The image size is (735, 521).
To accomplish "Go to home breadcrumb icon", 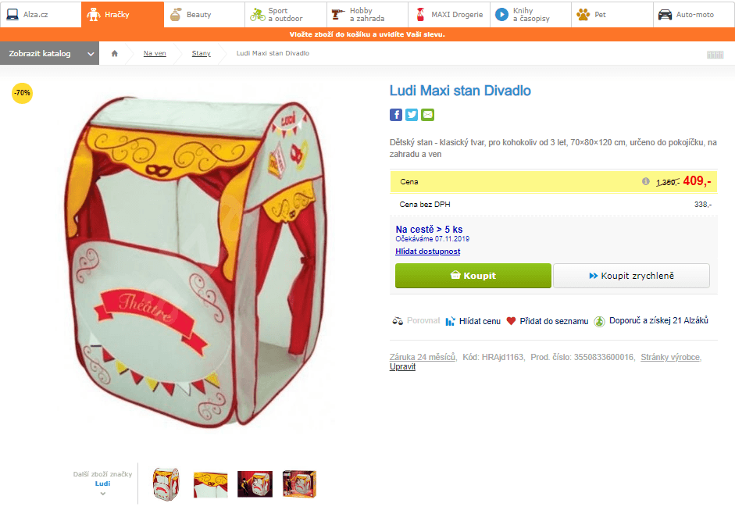I will point(114,53).
